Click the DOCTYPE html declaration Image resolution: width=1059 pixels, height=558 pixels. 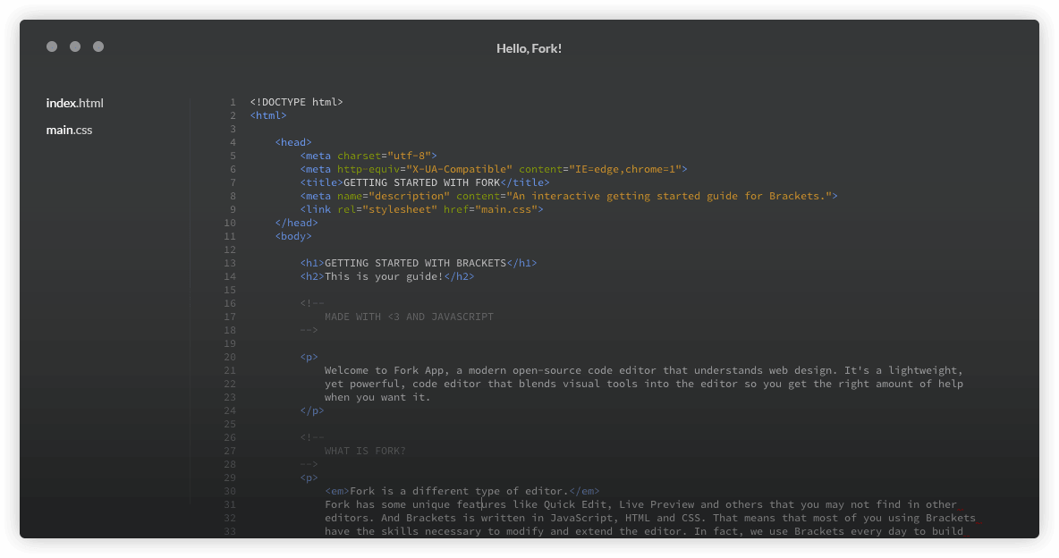coord(296,102)
